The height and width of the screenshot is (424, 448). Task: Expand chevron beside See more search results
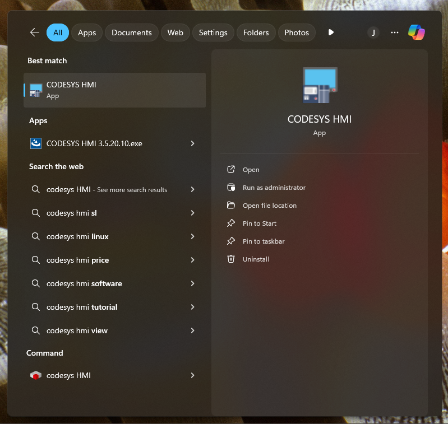coord(192,189)
